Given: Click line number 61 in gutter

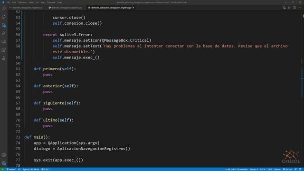Looking at the screenshot, I should coord(18,69).
